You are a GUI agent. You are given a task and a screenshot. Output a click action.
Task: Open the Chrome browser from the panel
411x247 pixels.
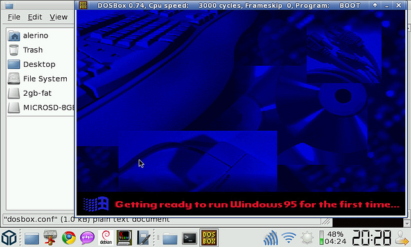(x=69, y=238)
